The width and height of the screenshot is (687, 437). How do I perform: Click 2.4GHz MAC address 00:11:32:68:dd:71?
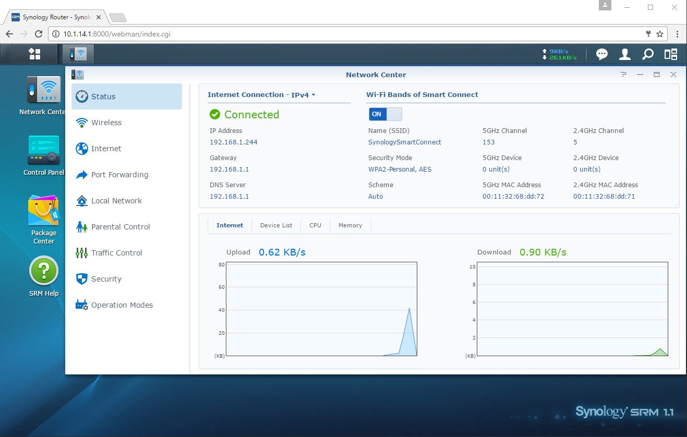point(604,197)
